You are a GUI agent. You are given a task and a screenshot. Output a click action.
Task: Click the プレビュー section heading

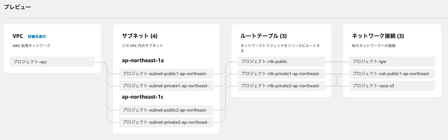tap(17, 7)
